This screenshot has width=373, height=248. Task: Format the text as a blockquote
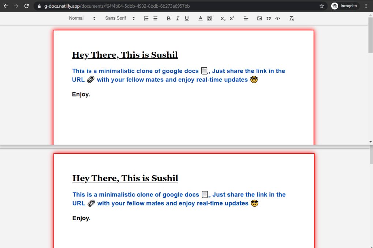click(269, 18)
